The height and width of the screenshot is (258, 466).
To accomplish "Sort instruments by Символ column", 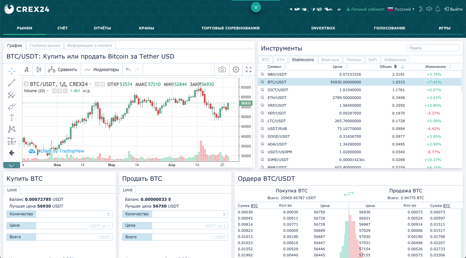I will (x=277, y=67).
